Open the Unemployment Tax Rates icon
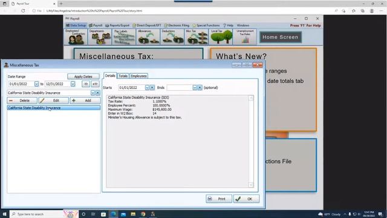Viewport: 387px width, 218px height. pos(245,37)
